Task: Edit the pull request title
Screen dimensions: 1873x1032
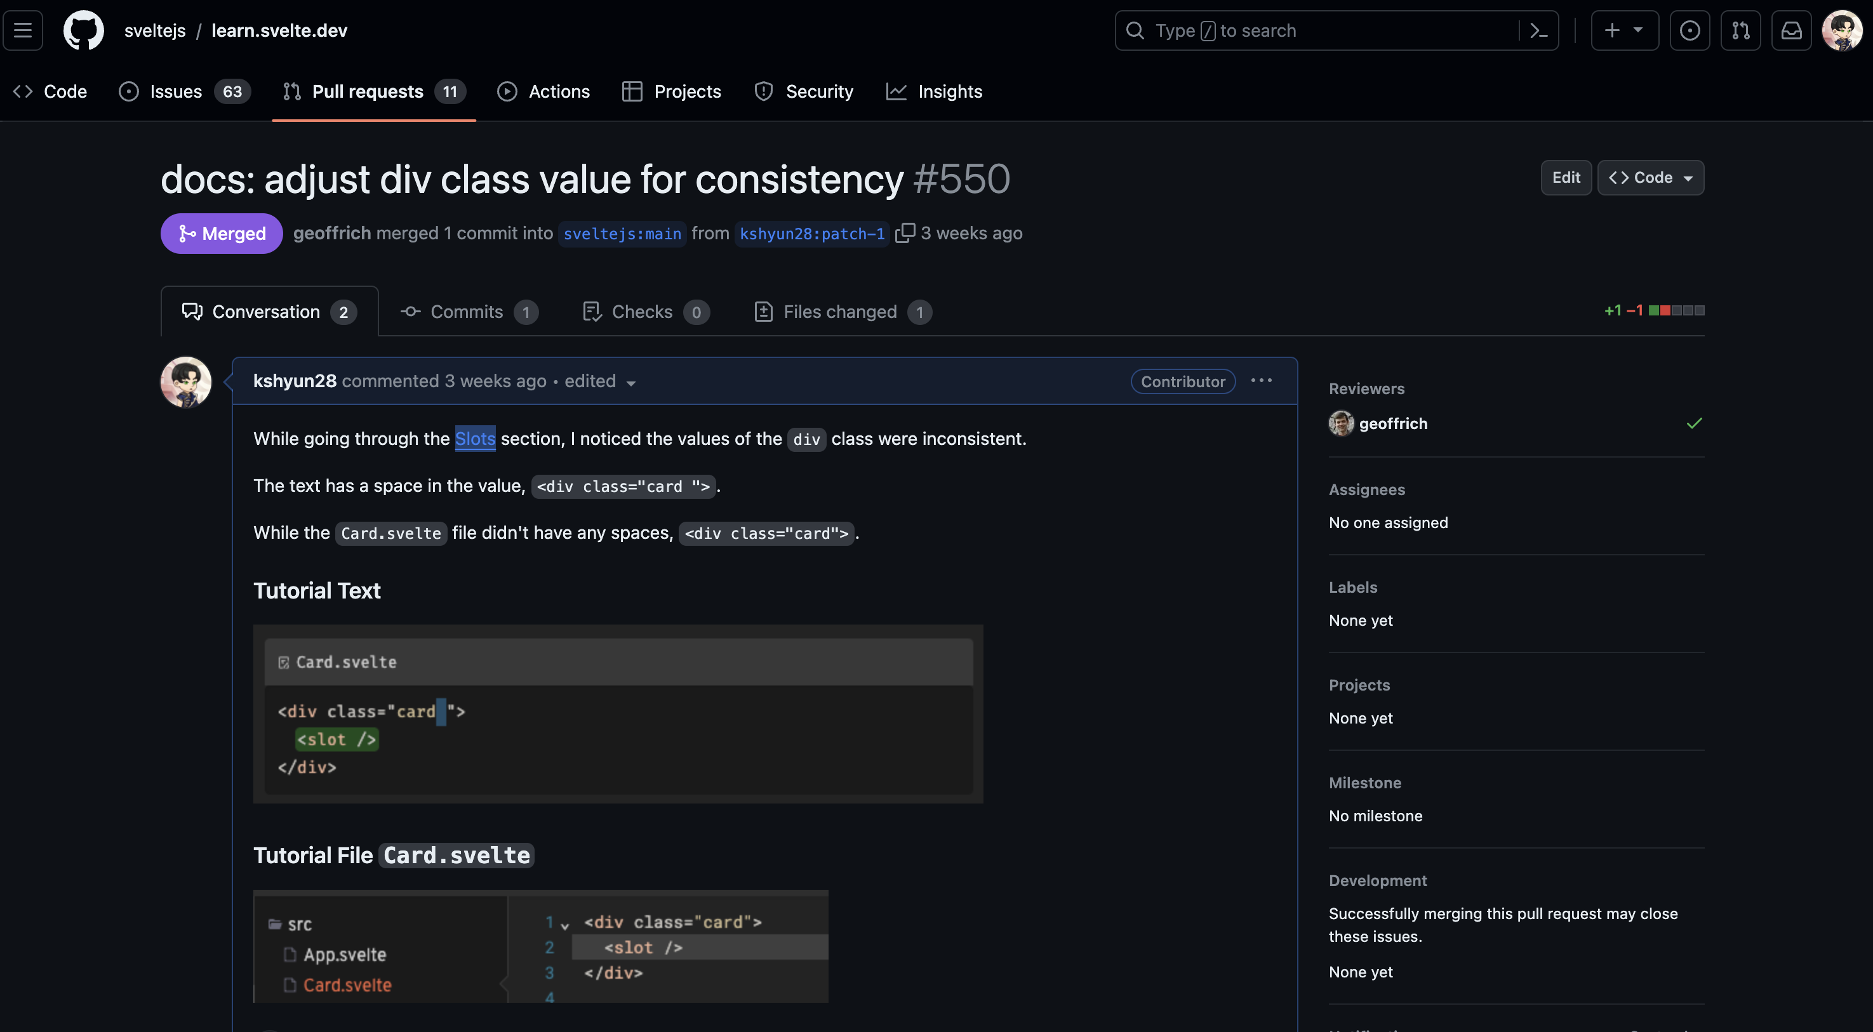Action: pyautogui.click(x=1566, y=177)
